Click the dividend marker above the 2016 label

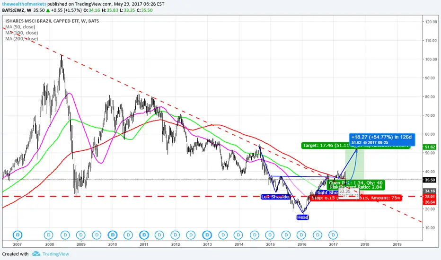coord(301,234)
